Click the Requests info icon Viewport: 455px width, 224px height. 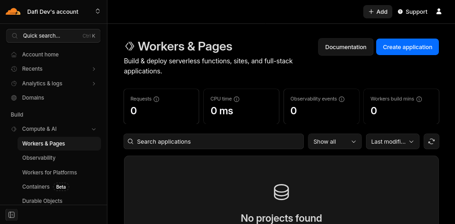point(156,99)
